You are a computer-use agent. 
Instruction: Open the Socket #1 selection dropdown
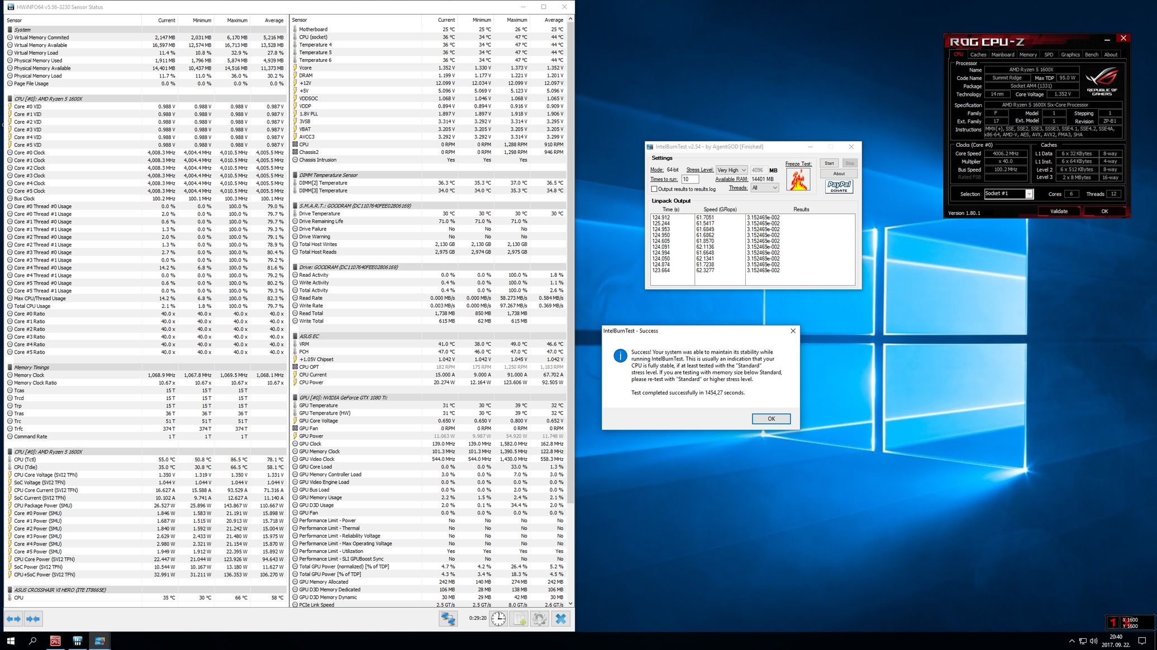click(x=1009, y=194)
